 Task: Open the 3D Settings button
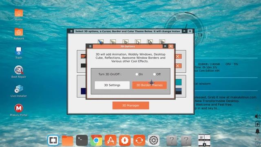click(112, 85)
